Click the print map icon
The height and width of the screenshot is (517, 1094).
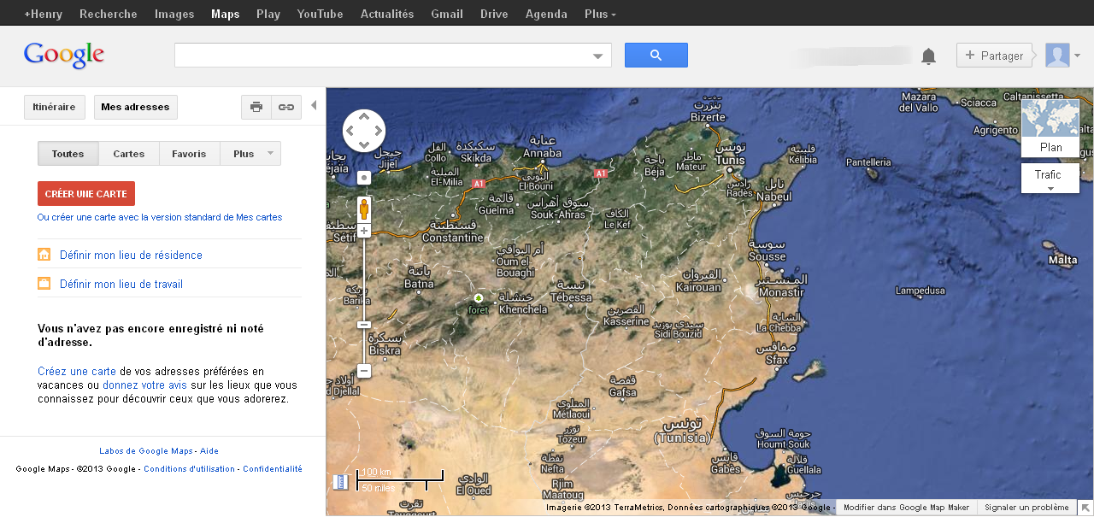click(256, 107)
